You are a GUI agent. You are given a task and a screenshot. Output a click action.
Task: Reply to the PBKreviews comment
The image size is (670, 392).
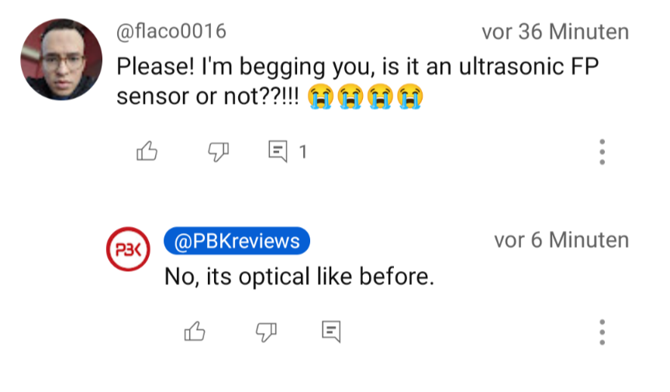point(331,332)
